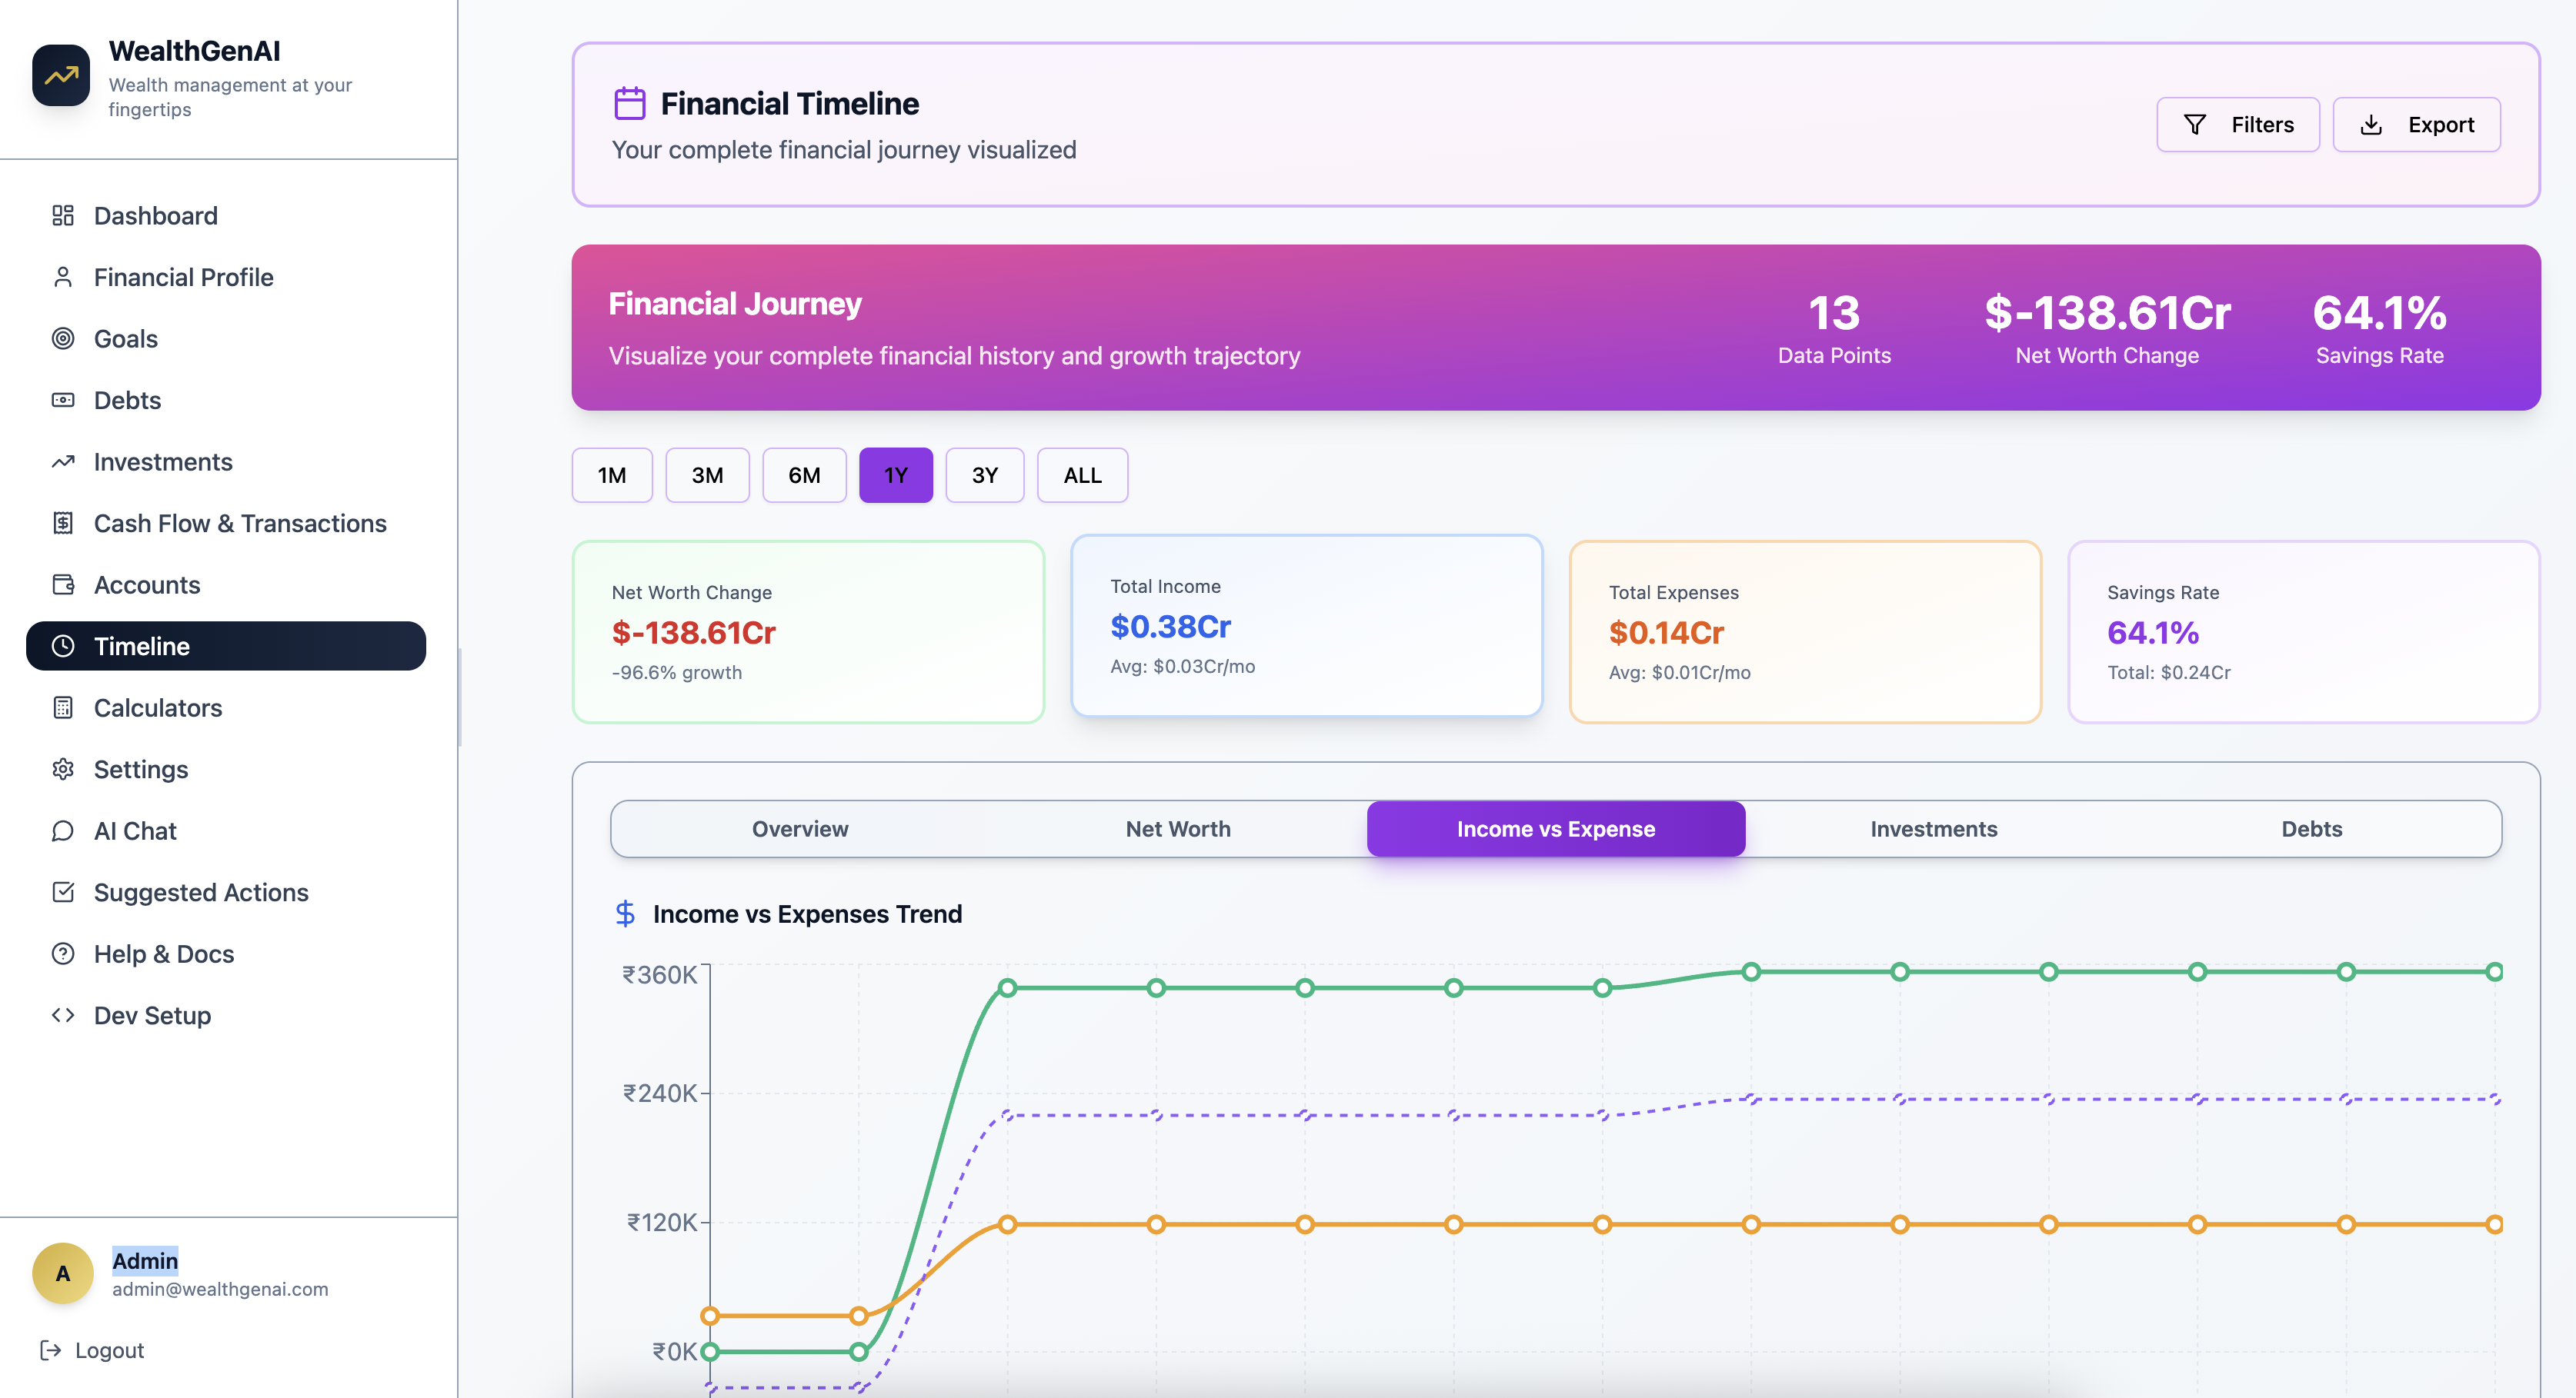Screen dimensions: 2576x1398
Task: Open Goals using the target icon
Action: click(63, 338)
